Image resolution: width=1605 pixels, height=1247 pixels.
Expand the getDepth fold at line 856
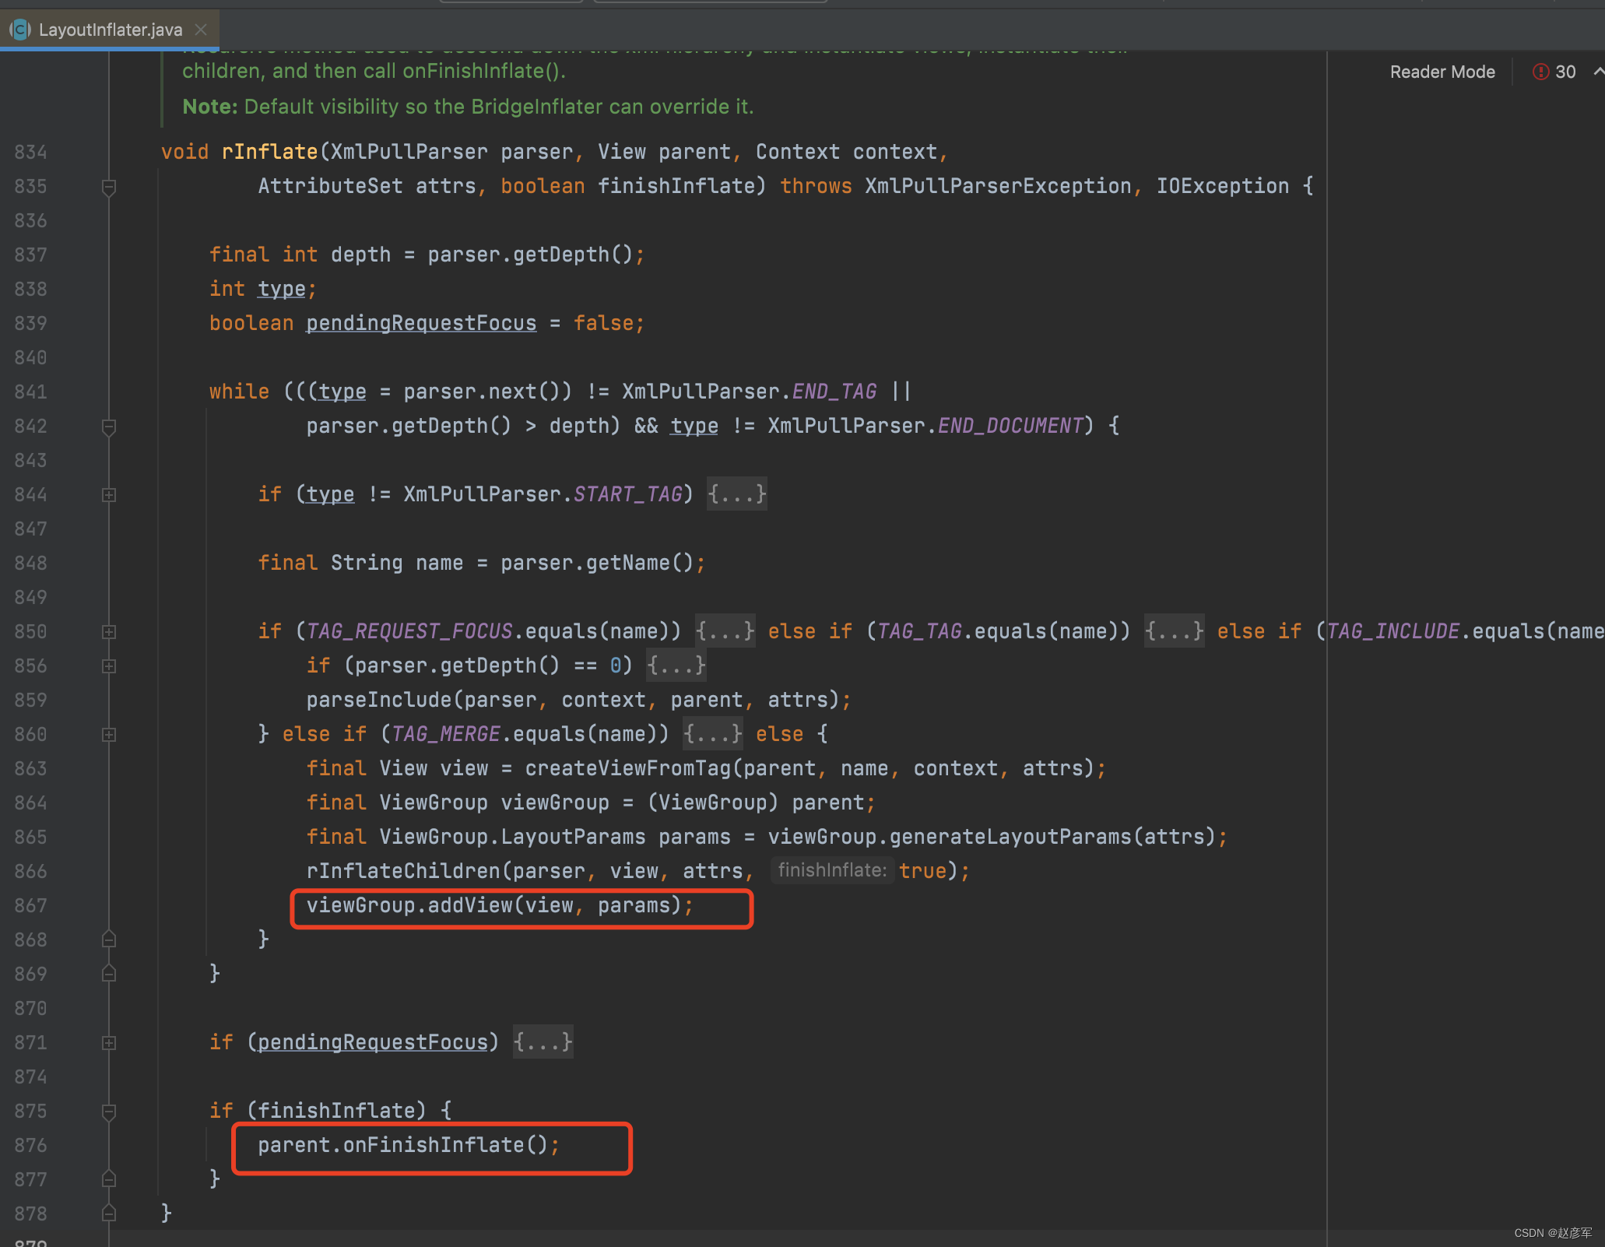point(109,666)
